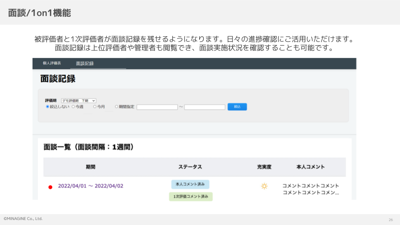Click the red dot status indicator
The image size is (400, 225).
pos(50,187)
